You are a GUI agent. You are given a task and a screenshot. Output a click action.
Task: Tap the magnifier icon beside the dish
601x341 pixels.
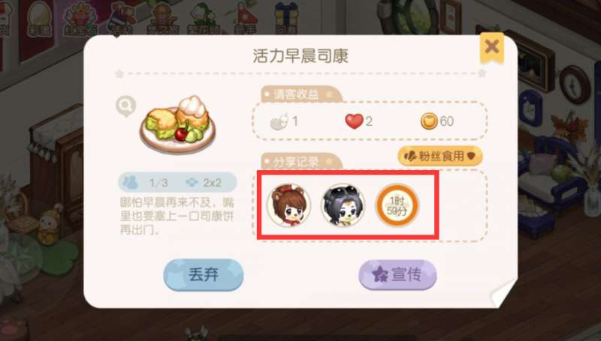125,106
